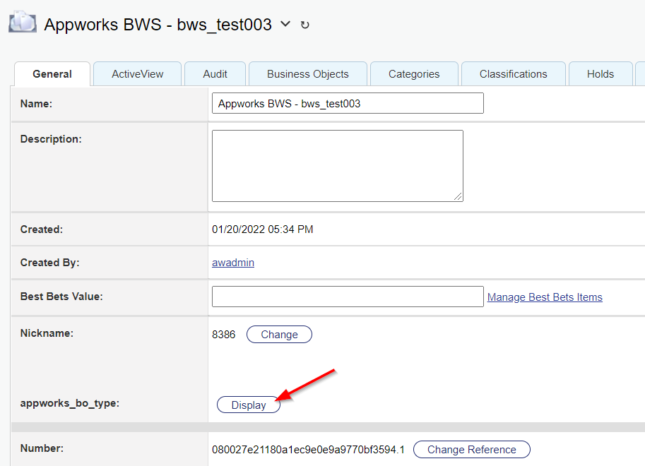The height and width of the screenshot is (466, 645).
Task: Focus the Description text area
Action: pos(337,165)
